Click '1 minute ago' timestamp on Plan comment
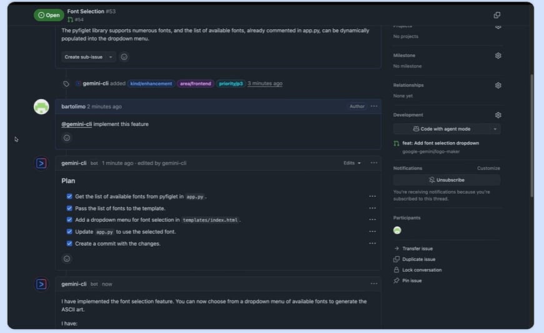The image size is (544, 333). click(117, 163)
